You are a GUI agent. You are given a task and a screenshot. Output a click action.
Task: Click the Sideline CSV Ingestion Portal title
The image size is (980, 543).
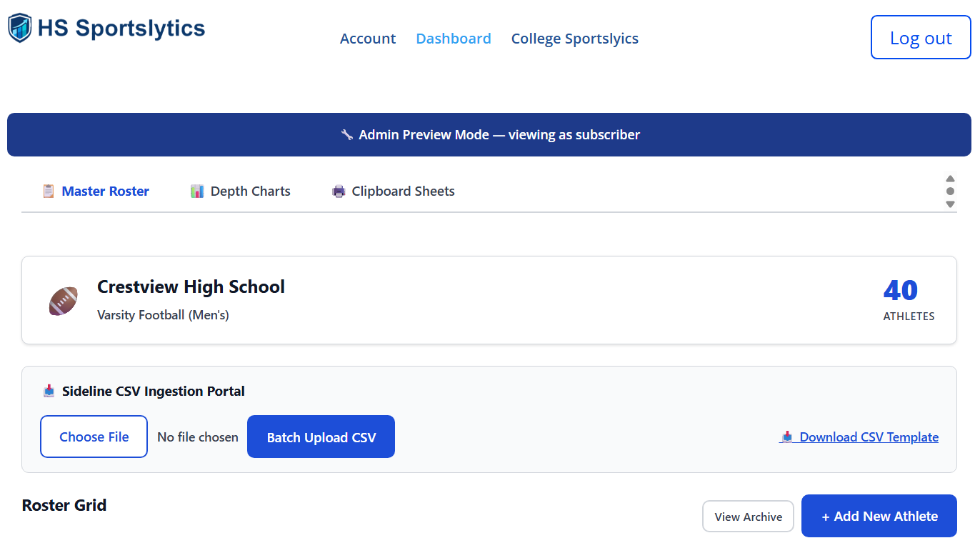pyautogui.click(x=154, y=391)
